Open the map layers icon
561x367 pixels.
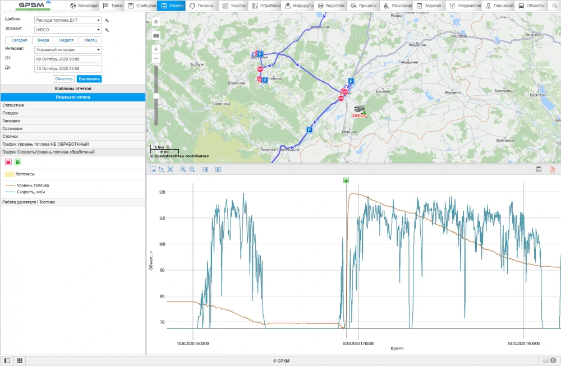[x=156, y=36]
